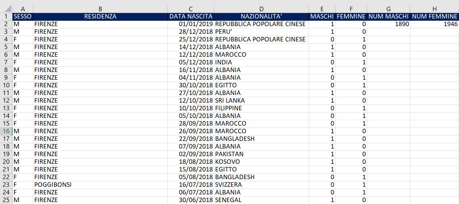Click the SVIZZERA cell
This screenshot has width=459, height=204.
[x=261, y=185]
